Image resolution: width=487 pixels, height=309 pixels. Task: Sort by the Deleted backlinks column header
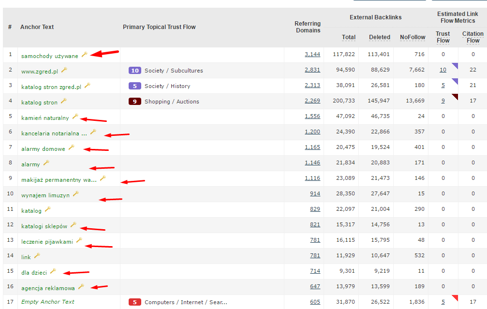pos(379,37)
